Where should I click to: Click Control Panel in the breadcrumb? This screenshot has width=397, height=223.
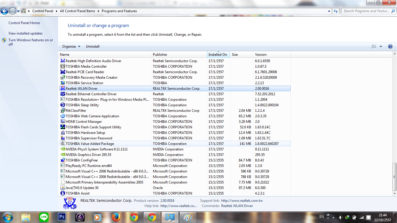click(43, 11)
